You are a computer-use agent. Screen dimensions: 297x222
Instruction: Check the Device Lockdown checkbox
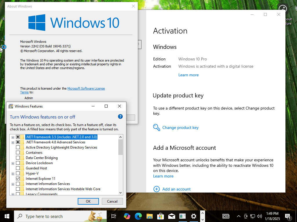pyautogui.click(x=18, y=163)
